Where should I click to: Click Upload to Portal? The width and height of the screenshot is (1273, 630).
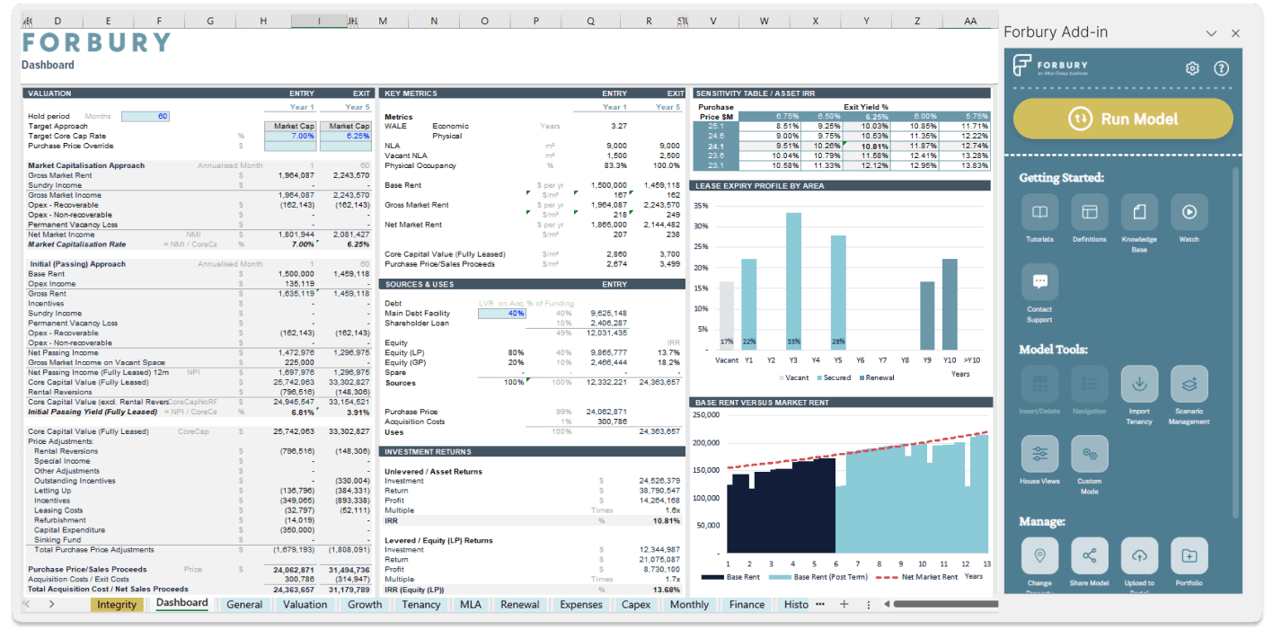click(x=1139, y=557)
